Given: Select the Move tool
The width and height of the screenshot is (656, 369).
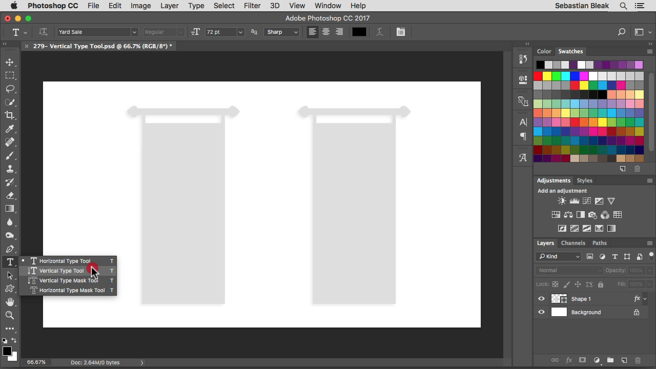Looking at the screenshot, I should point(10,62).
